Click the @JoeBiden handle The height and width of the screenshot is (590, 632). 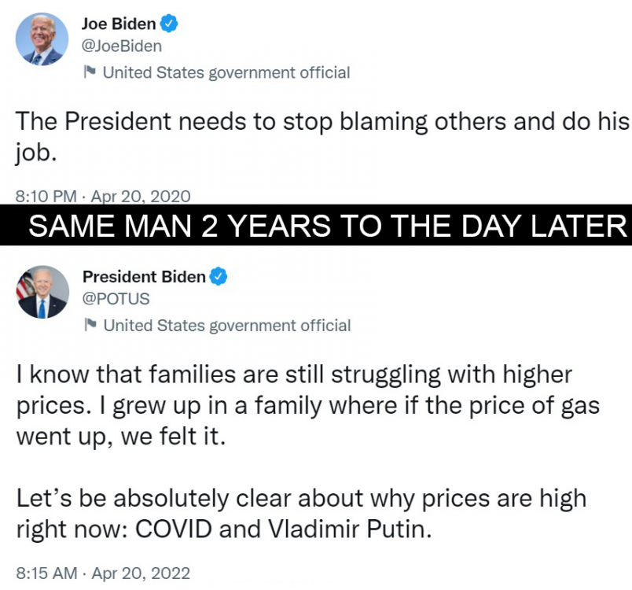(x=122, y=46)
